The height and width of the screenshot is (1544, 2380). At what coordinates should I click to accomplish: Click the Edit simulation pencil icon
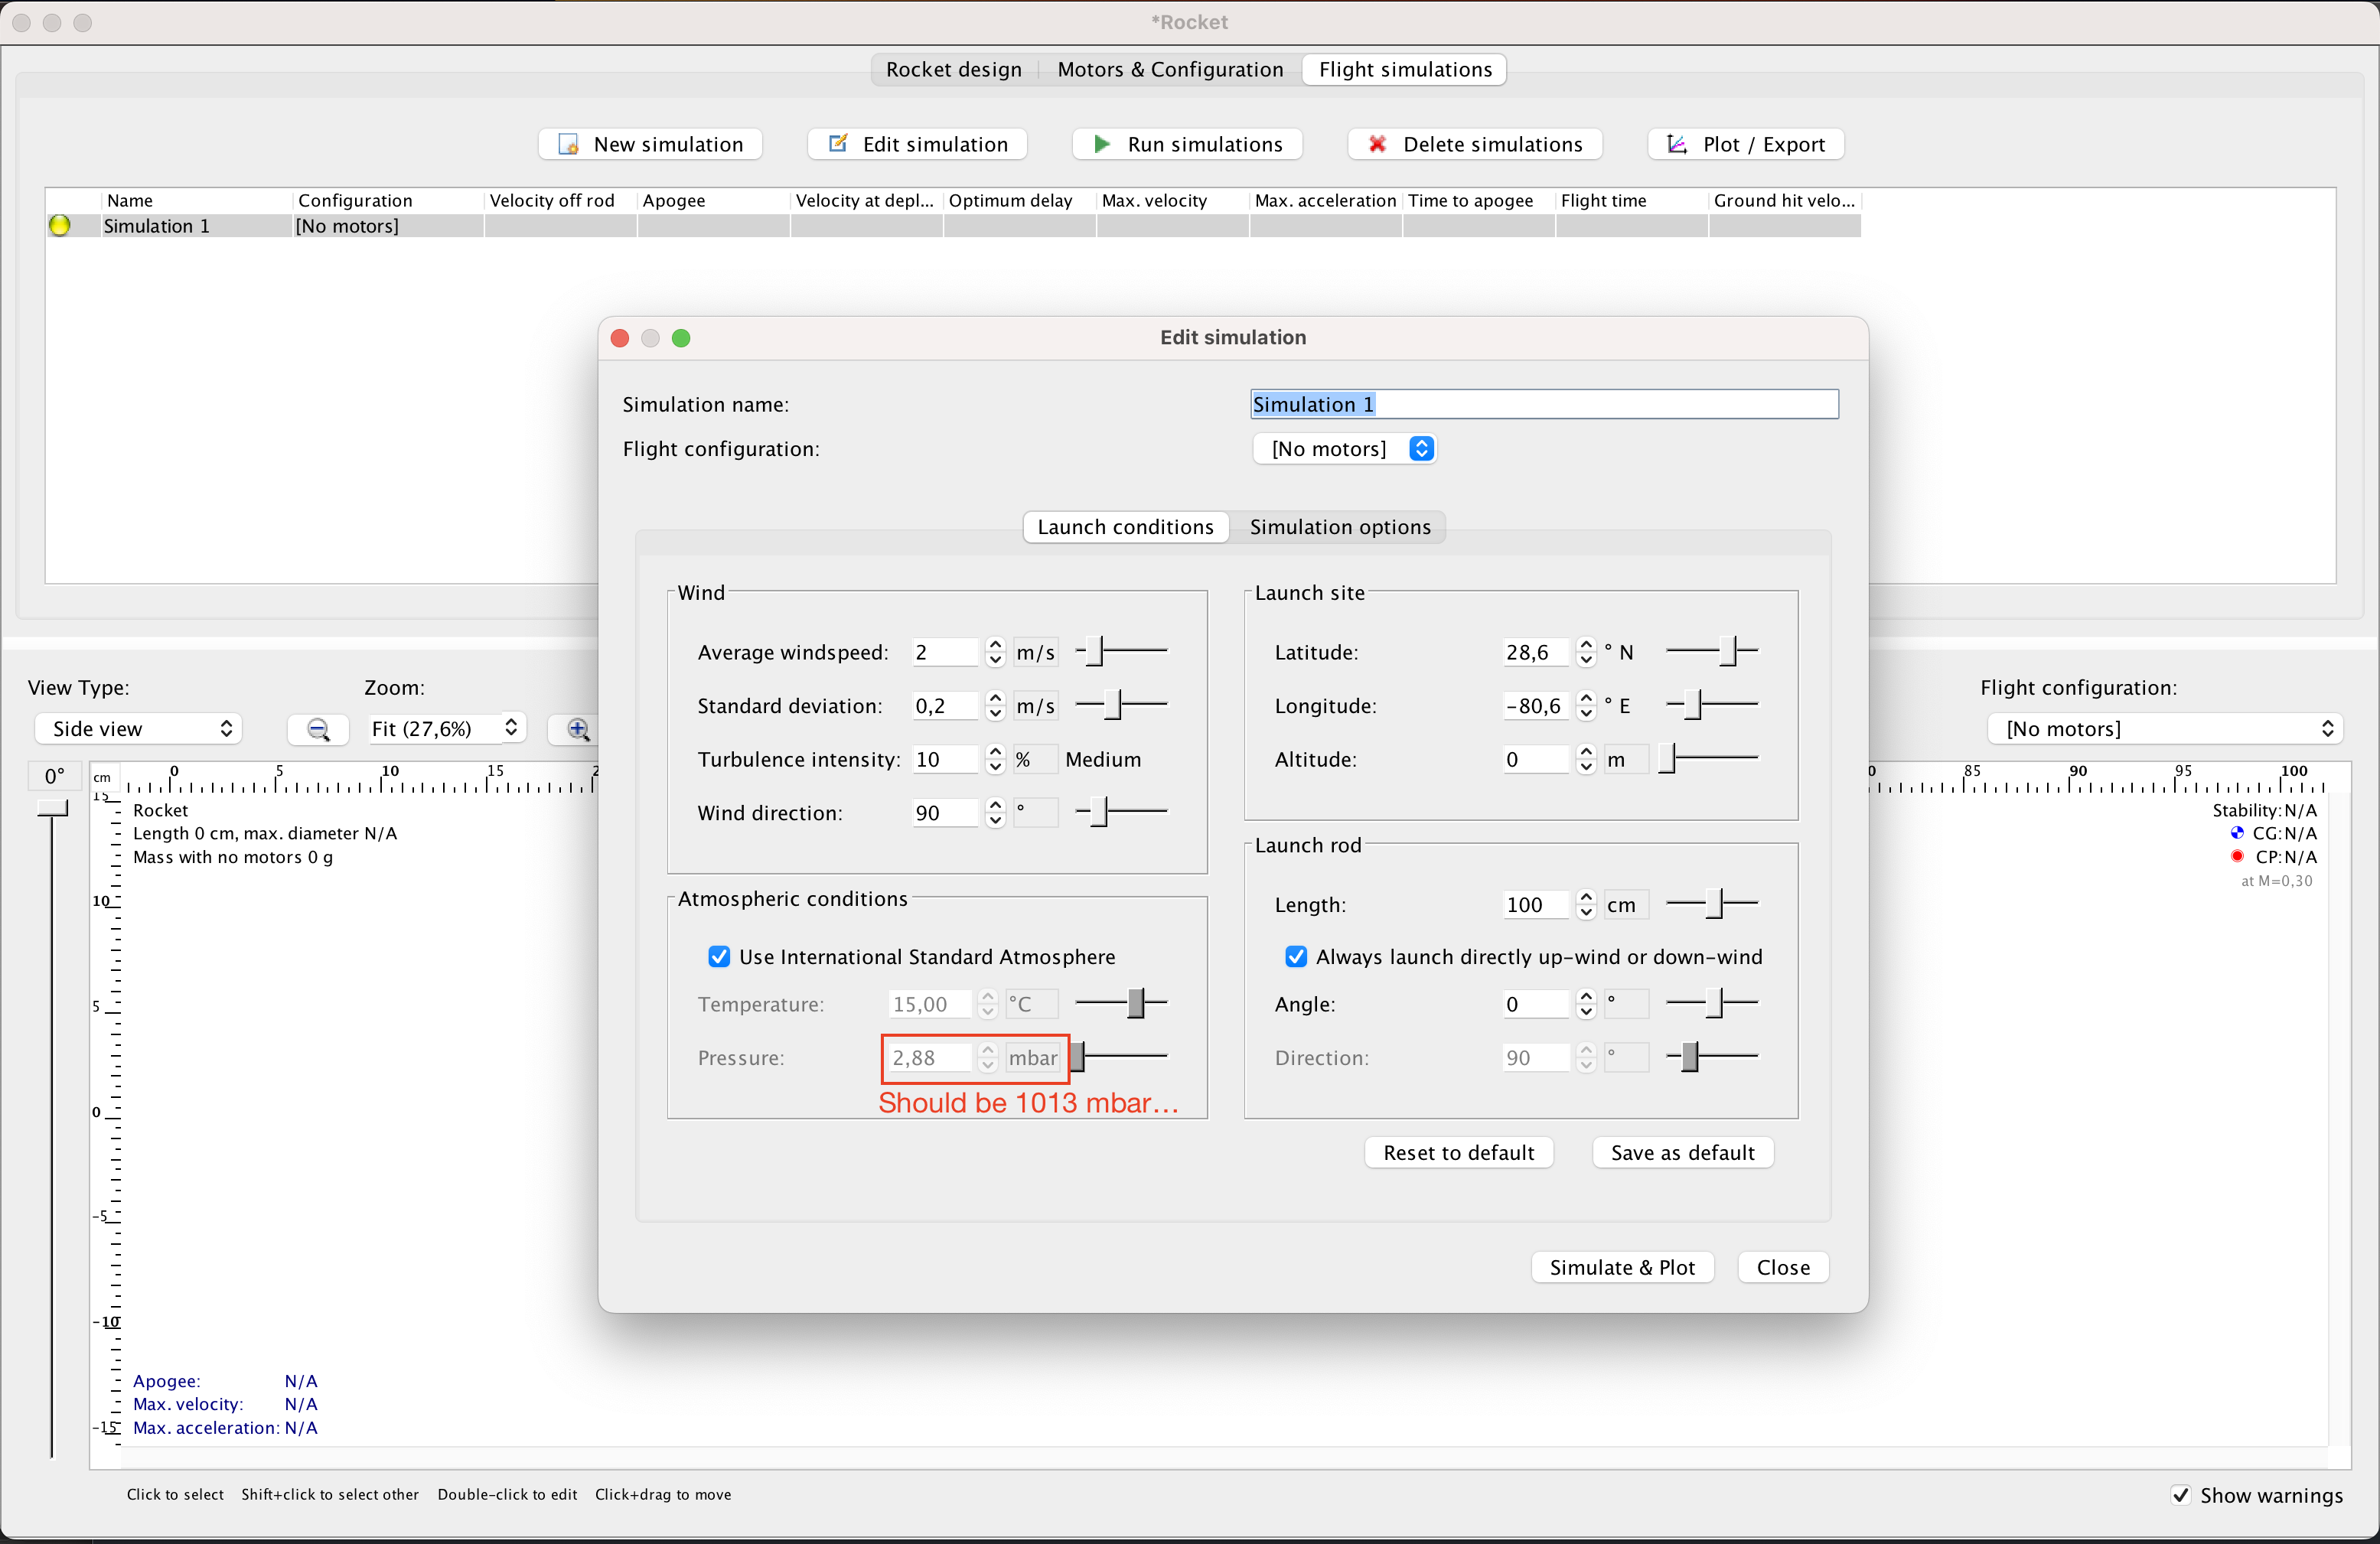[837, 144]
